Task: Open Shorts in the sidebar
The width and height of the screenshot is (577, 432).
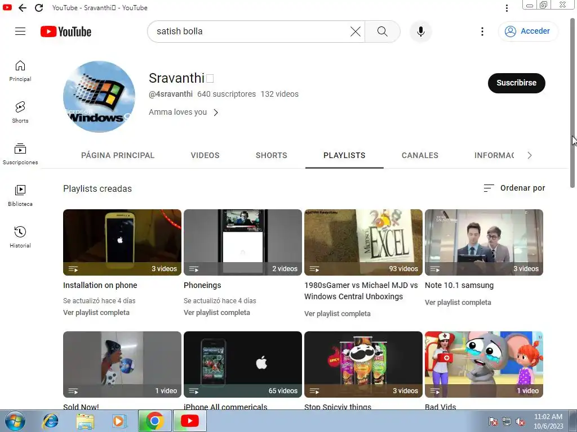Action: (20, 112)
